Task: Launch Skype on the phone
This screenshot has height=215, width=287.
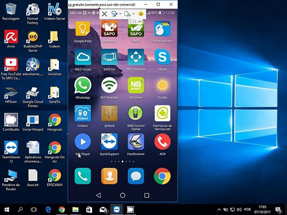Action: tap(162, 57)
